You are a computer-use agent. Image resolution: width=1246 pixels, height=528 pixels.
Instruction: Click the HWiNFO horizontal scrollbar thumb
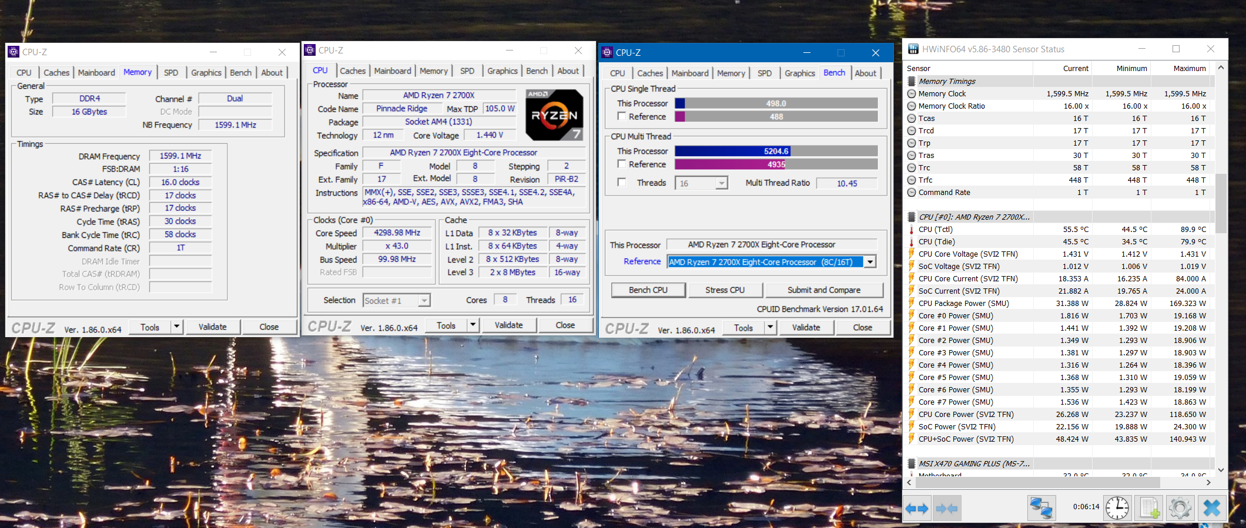point(1037,482)
